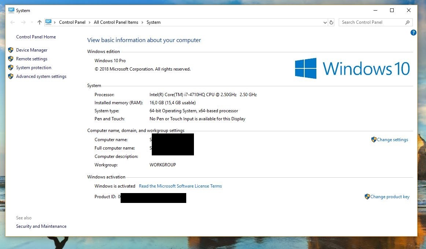Click the System window title icon
Image resolution: width=426 pixels, height=249 pixels.
coord(11,10)
